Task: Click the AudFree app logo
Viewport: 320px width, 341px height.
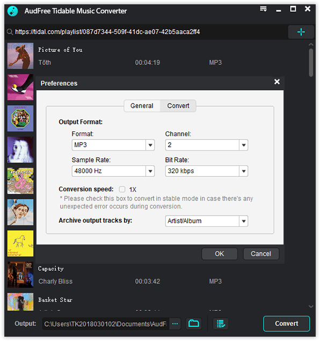Action: tap(13, 11)
